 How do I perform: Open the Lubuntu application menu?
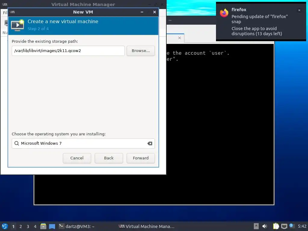5,226
